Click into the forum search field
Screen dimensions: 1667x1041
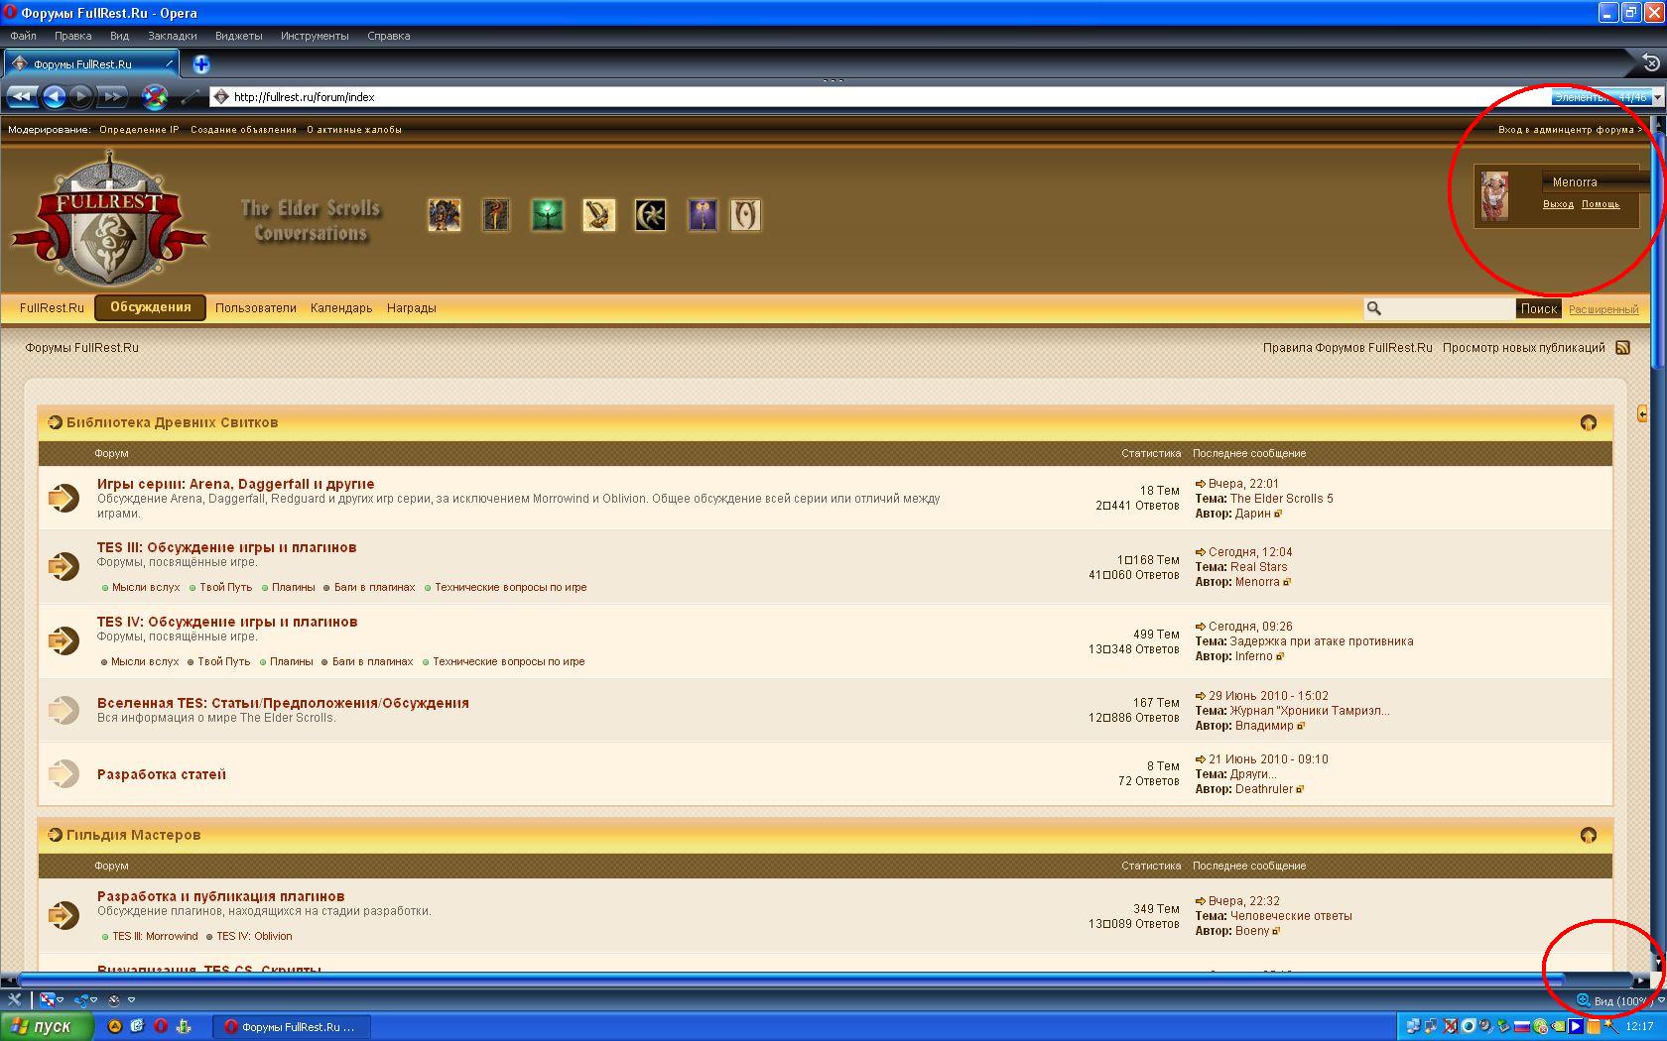1447,309
